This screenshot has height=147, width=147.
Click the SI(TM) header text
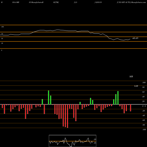[x=56, y=2]
